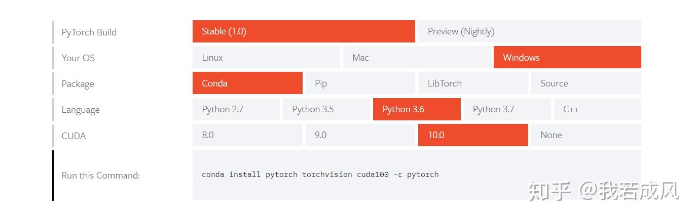This screenshot has width=697, height=220.
Task: Select CUDA version 9.0
Action: [359, 136]
